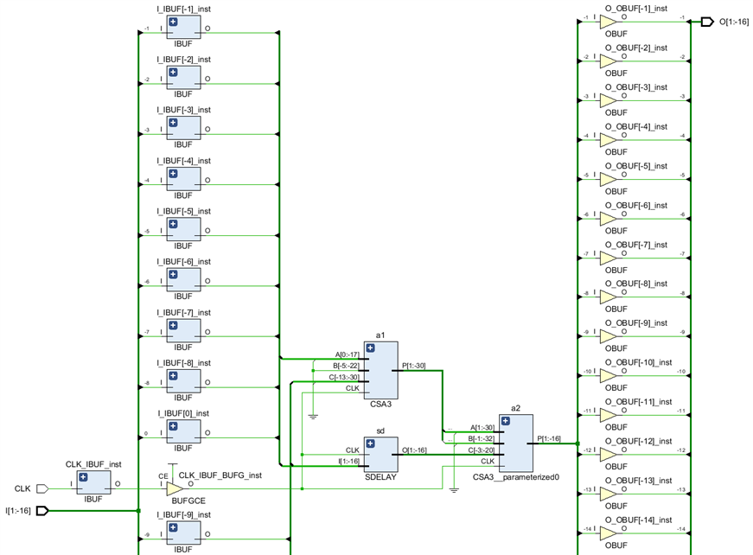This screenshot has height=555, width=753.
Task: Expand the a2 CSA3__parameterized0 block plus icon
Action: coord(505,421)
